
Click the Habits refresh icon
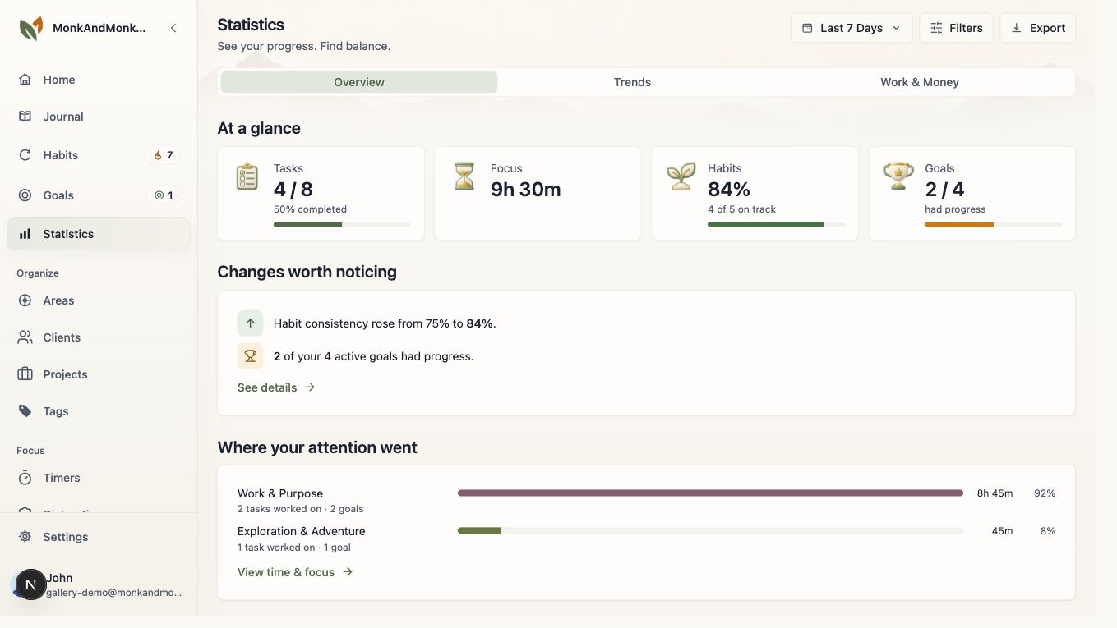(x=25, y=155)
